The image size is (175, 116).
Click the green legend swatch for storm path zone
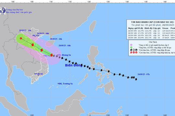131,47
